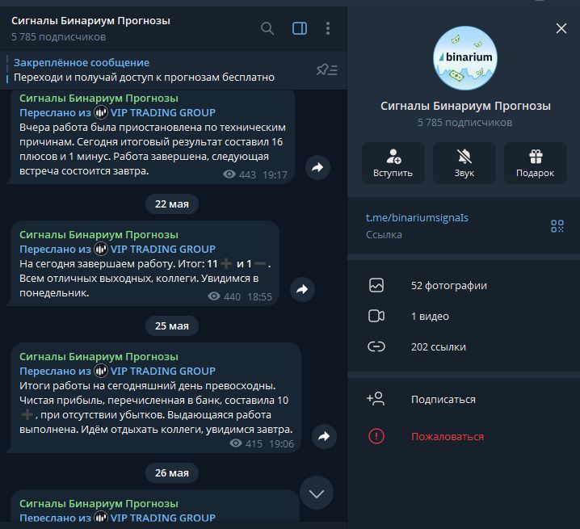580x529 pixels.
Task: Open the channel search magnifier icon
Action: click(x=267, y=28)
